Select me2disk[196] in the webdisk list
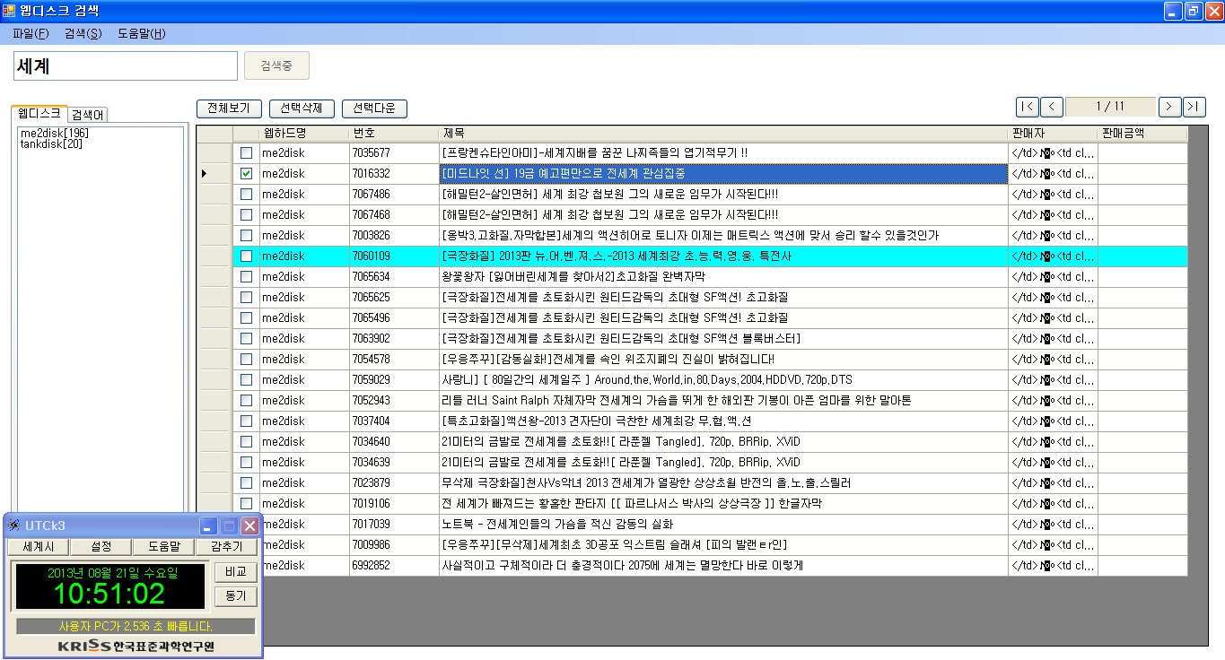This screenshot has width=1225, height=660. pyautogui.click(x=54, y=133)
